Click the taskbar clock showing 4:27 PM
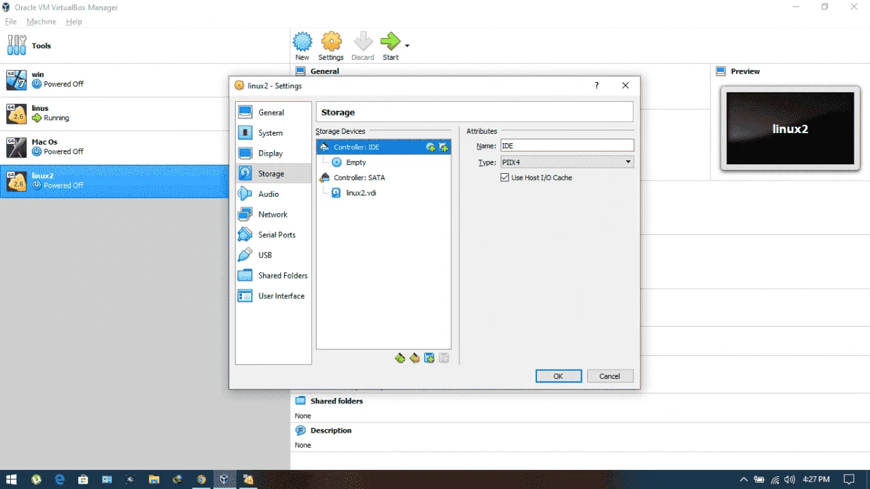This screenshot has height=489, width=870. 816,479
